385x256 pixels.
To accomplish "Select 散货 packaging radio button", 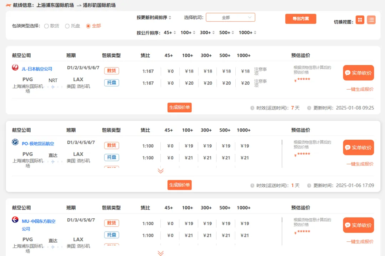I will point(46,26).
